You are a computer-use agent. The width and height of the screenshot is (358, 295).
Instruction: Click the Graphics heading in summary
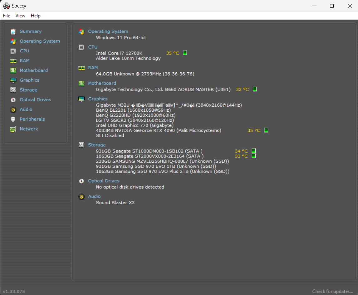[98, 99]
